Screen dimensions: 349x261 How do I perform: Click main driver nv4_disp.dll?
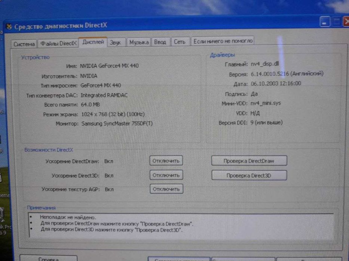click(x=264, y=64)
